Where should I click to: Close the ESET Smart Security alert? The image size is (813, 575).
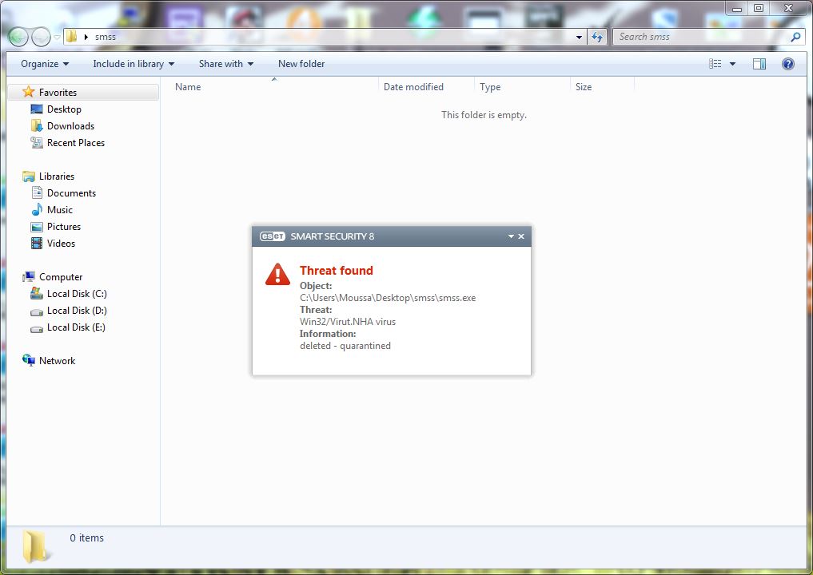(521, 236)
